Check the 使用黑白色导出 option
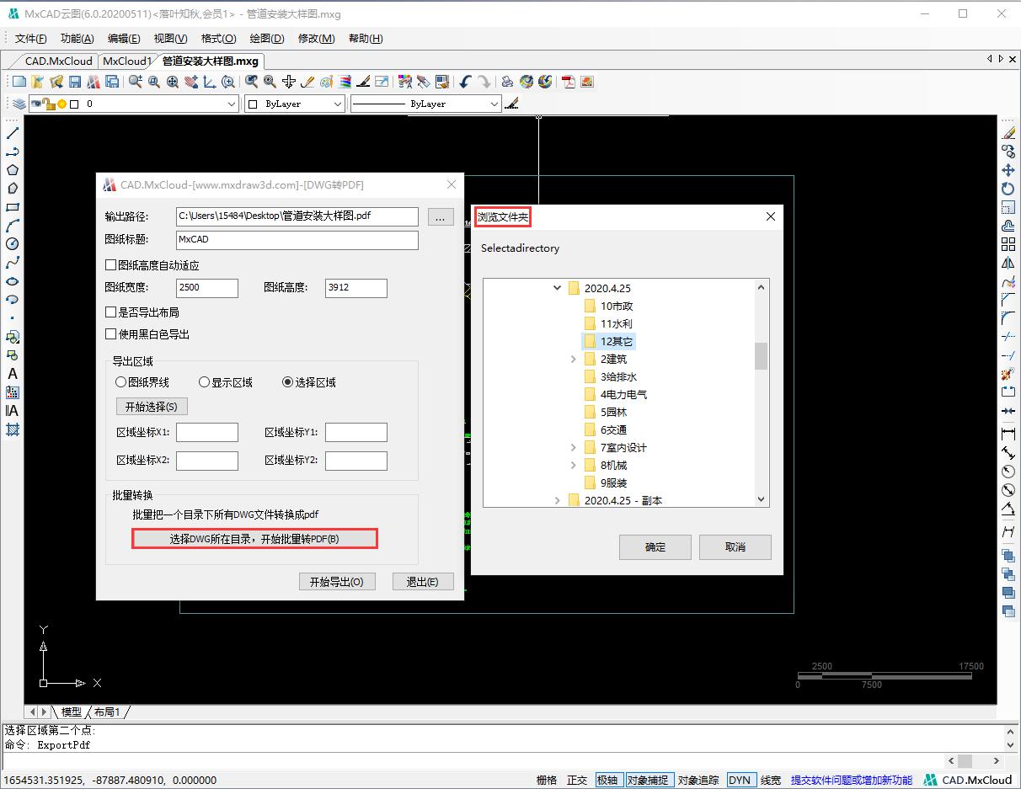 [x=110, y=333]
